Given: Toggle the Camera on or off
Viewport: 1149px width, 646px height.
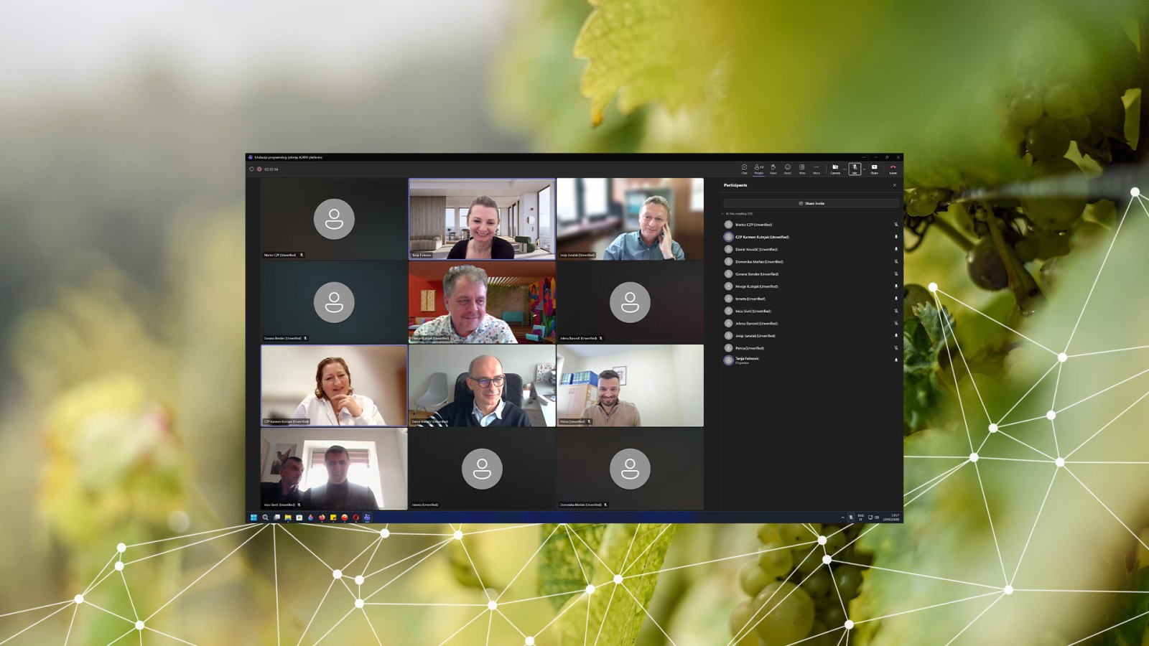Looking at the screenshot, I should [834, 169].
